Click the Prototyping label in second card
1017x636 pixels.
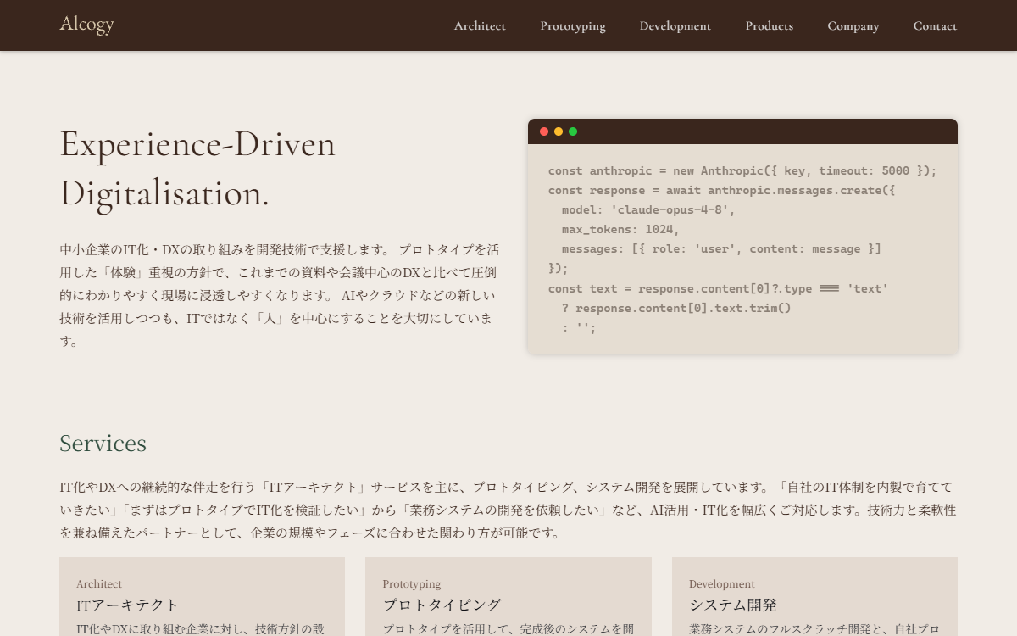tap(412, 583)
